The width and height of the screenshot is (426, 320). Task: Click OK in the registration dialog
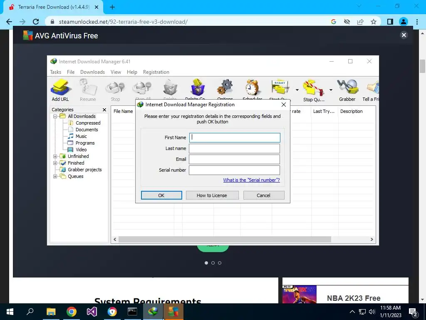coord(161,195)
